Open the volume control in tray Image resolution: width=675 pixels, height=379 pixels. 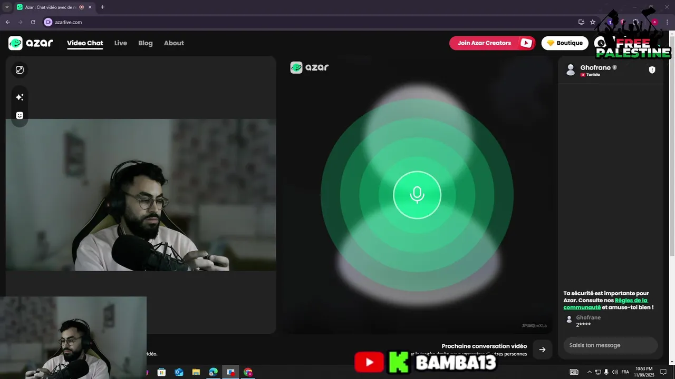click(614, 372)
